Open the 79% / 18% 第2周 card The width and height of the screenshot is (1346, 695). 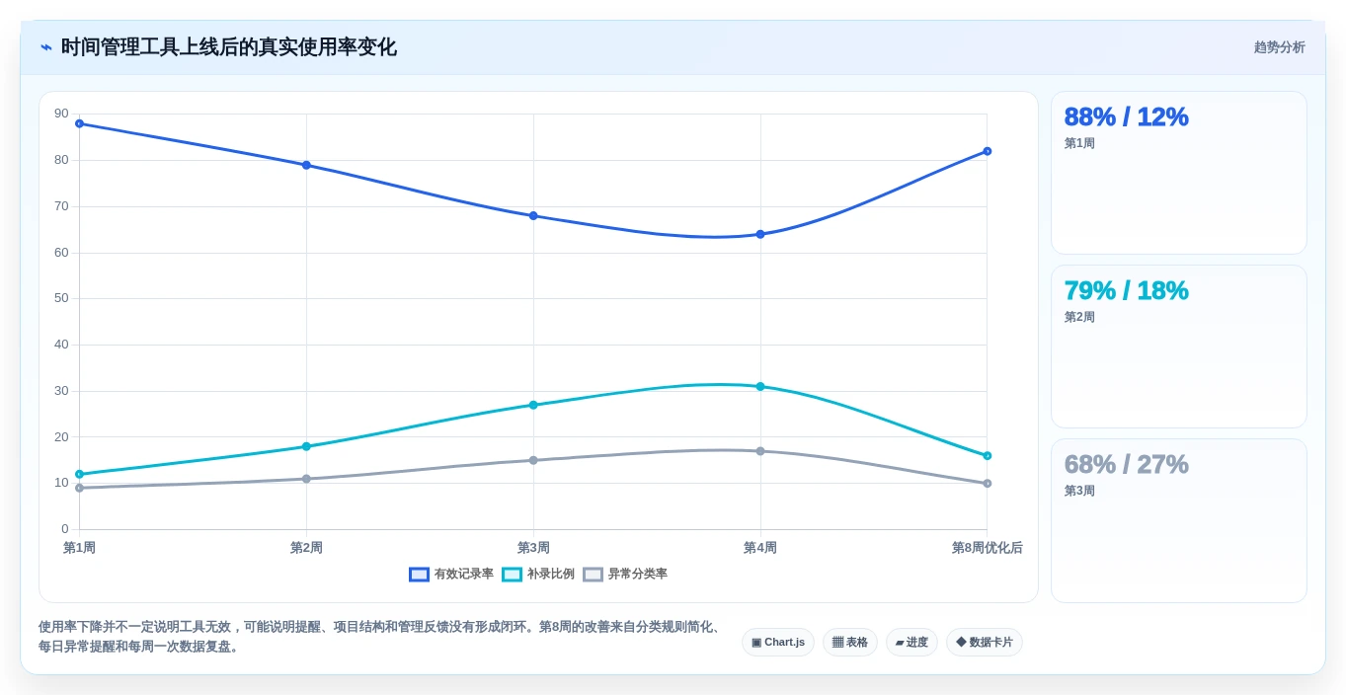[x=1179, y=347]
